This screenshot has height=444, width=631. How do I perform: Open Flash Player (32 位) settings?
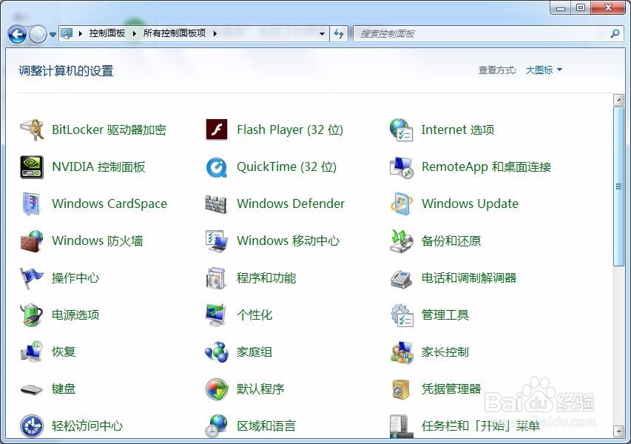pyautogui.click(x=289, y=129)
